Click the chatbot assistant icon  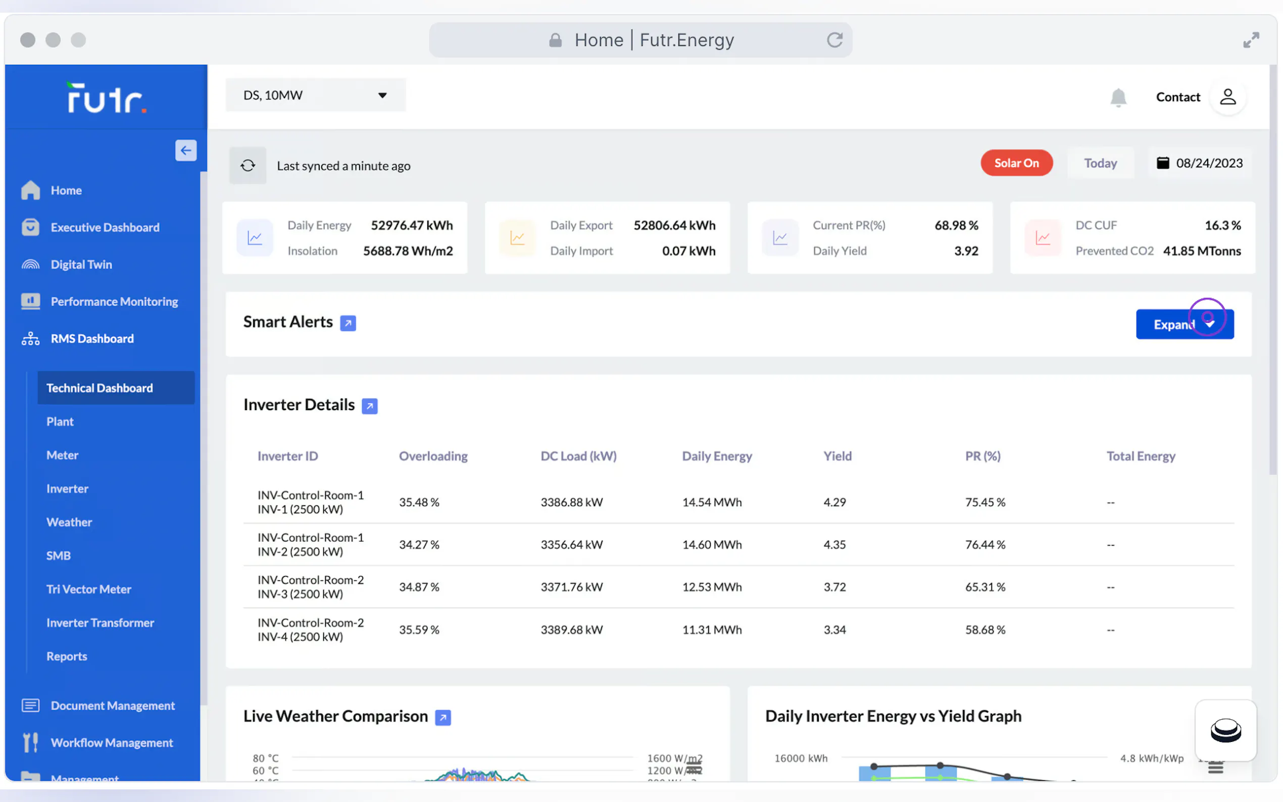pos(1225,730)
